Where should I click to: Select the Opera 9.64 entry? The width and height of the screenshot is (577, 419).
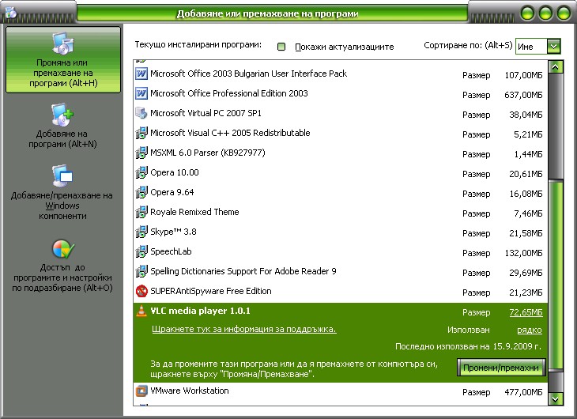(341, 193)
